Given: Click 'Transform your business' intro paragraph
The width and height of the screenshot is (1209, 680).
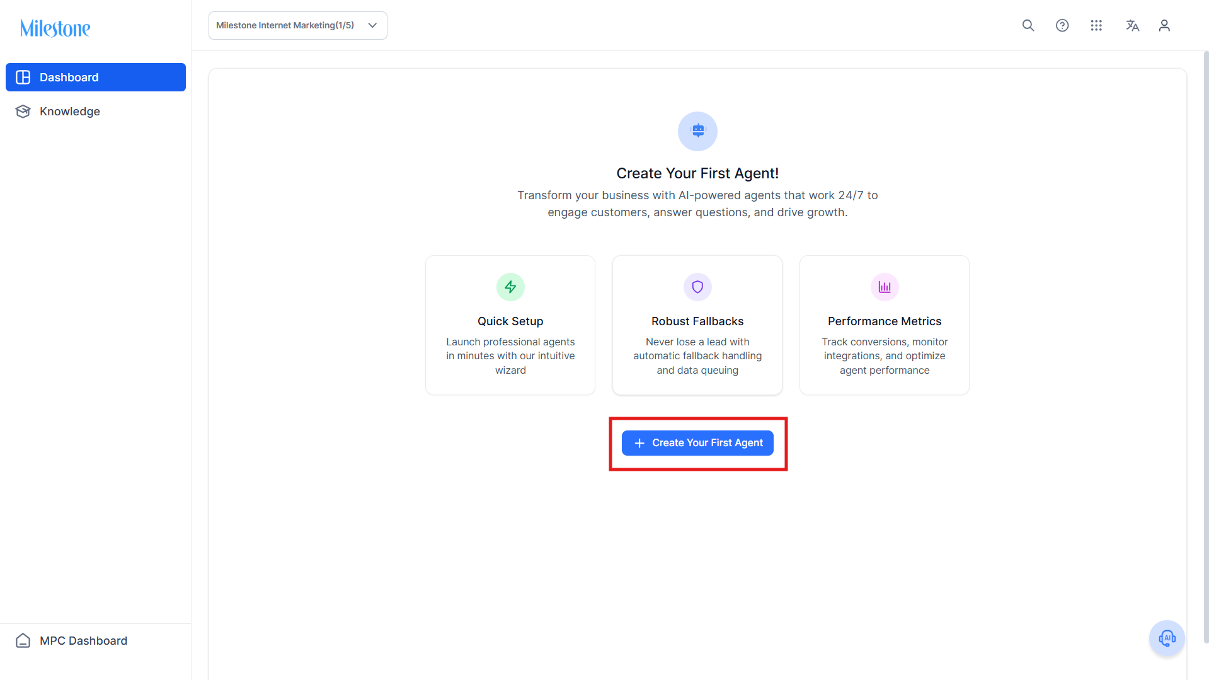Looking at the screenshot, I should [697, 204].
